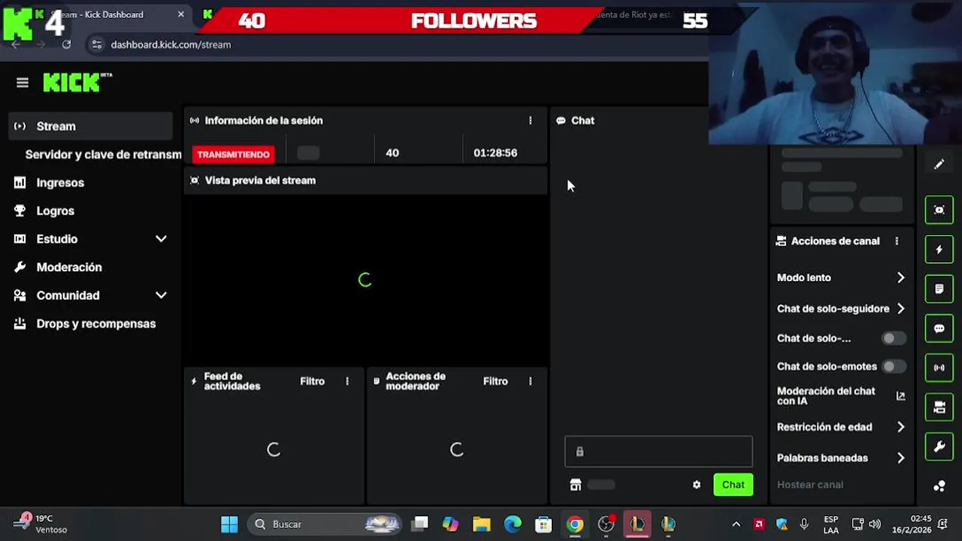Open chat settings gear icon
This screenshot has height=541, width=962.
tap(697, 485)
